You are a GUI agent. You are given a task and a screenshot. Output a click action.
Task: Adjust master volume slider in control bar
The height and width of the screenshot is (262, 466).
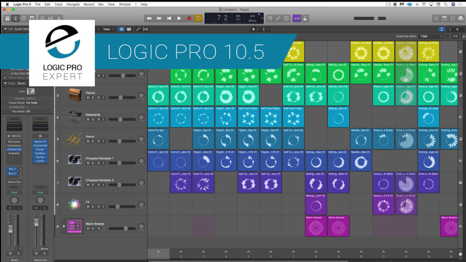click(370, 19)
